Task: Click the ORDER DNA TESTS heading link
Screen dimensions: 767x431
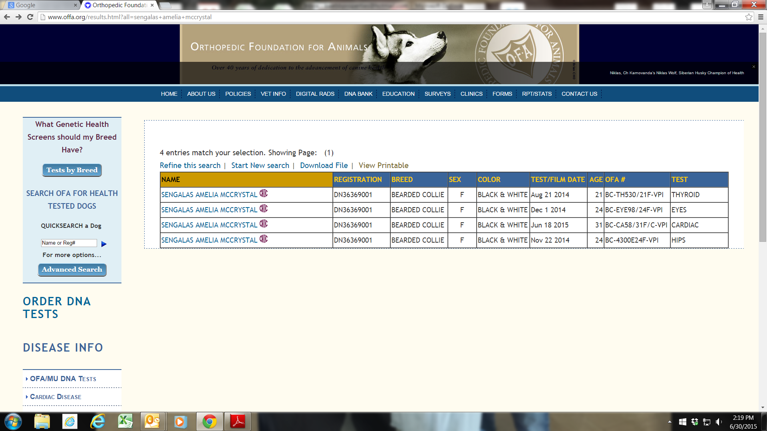Action: pyautogui.click(x=57, y=308)
